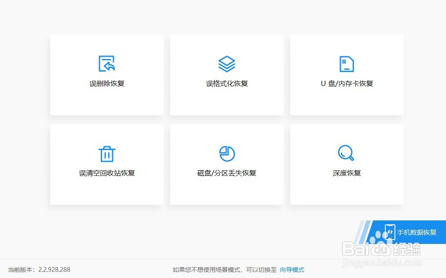Viewport: 446px width, 278px height.
Task: Start U 盘/内存卡恢复 by clicking its card
Action: pos(347,74)
